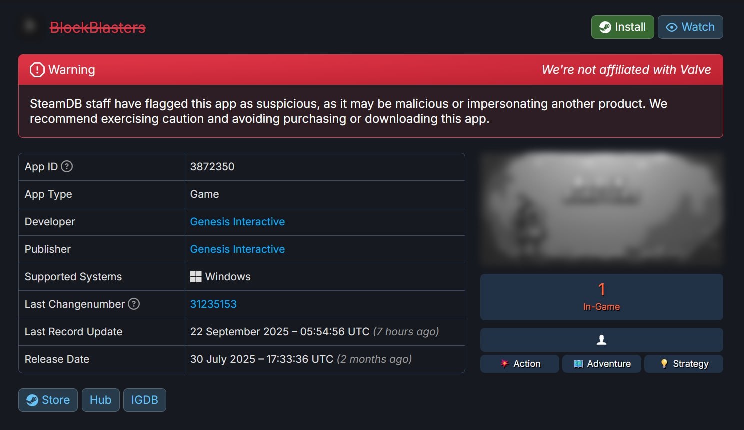Click the App Type value Game

coord(204,194)
